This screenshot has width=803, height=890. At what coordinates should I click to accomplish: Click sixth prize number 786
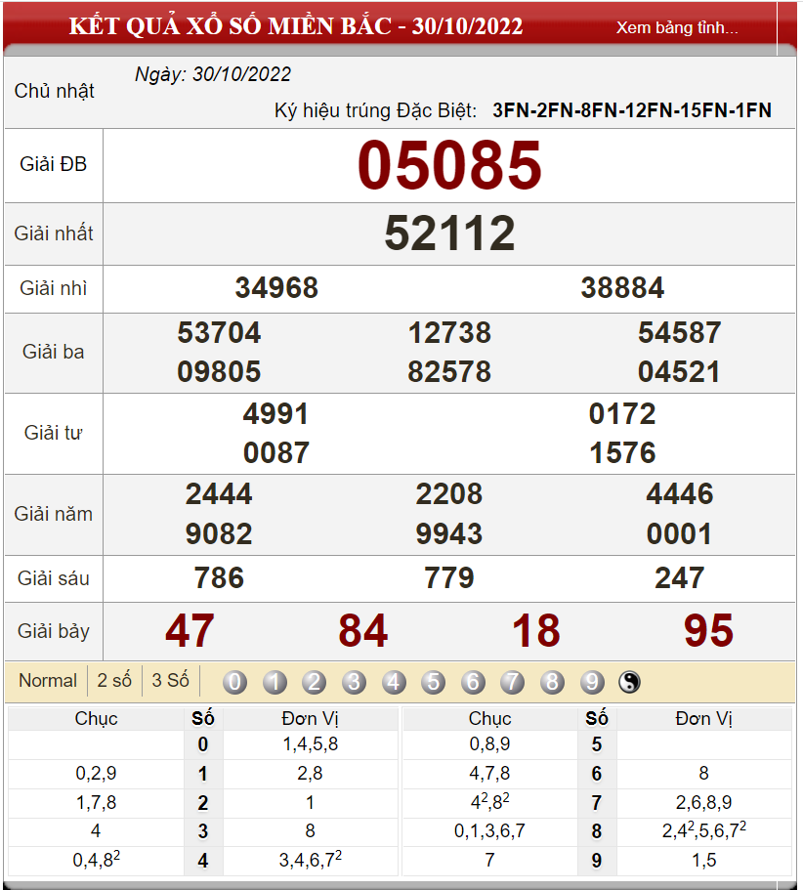click(x=219, y=578)
